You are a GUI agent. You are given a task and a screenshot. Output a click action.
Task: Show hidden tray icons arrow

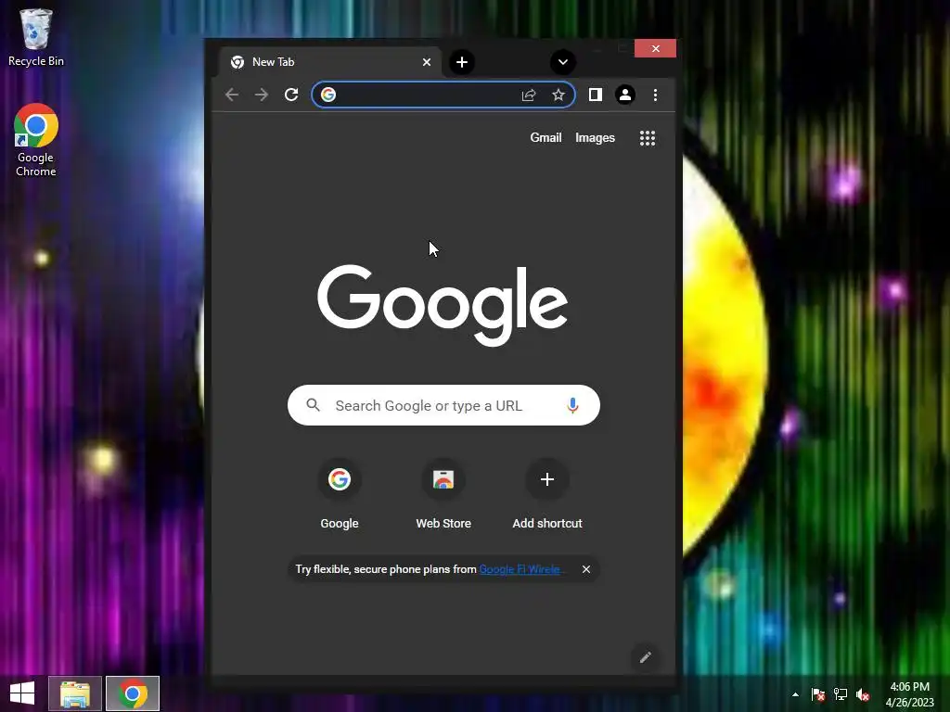click(795, 694)
